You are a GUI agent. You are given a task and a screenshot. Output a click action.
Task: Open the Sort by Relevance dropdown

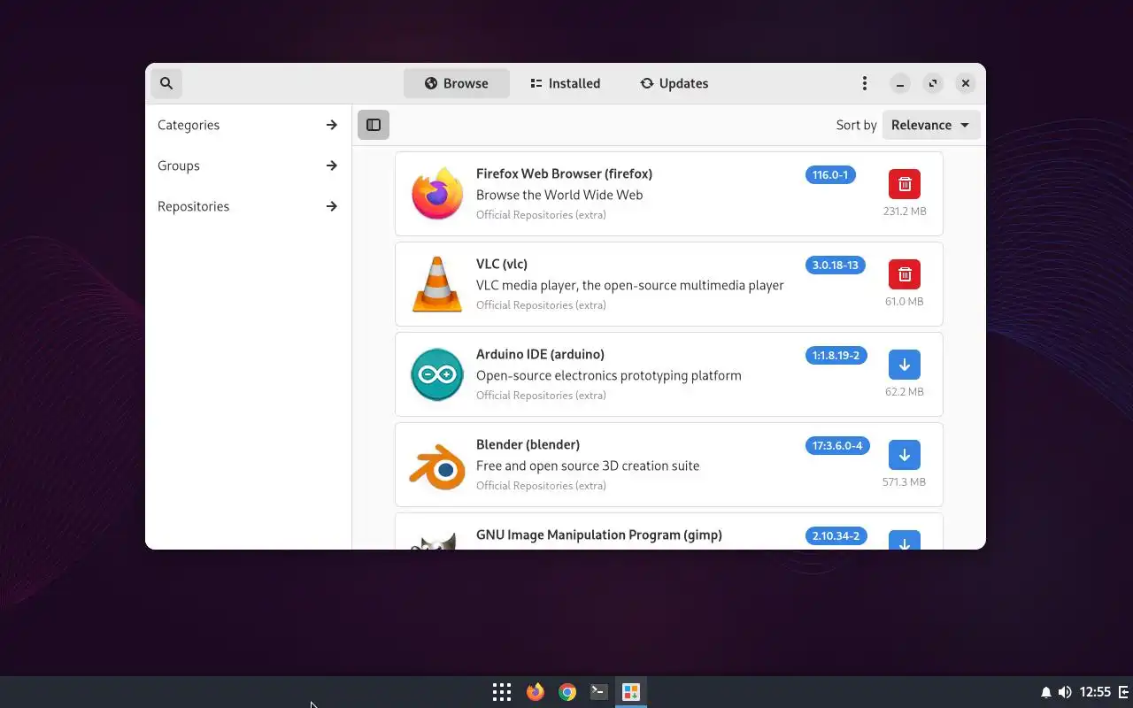point(931,125)
